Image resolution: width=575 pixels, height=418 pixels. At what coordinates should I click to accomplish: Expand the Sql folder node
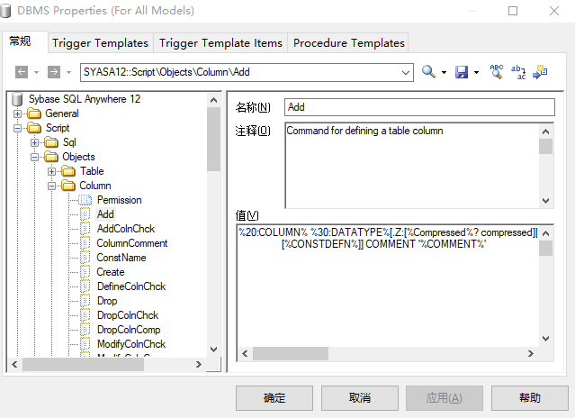(34, 142)
